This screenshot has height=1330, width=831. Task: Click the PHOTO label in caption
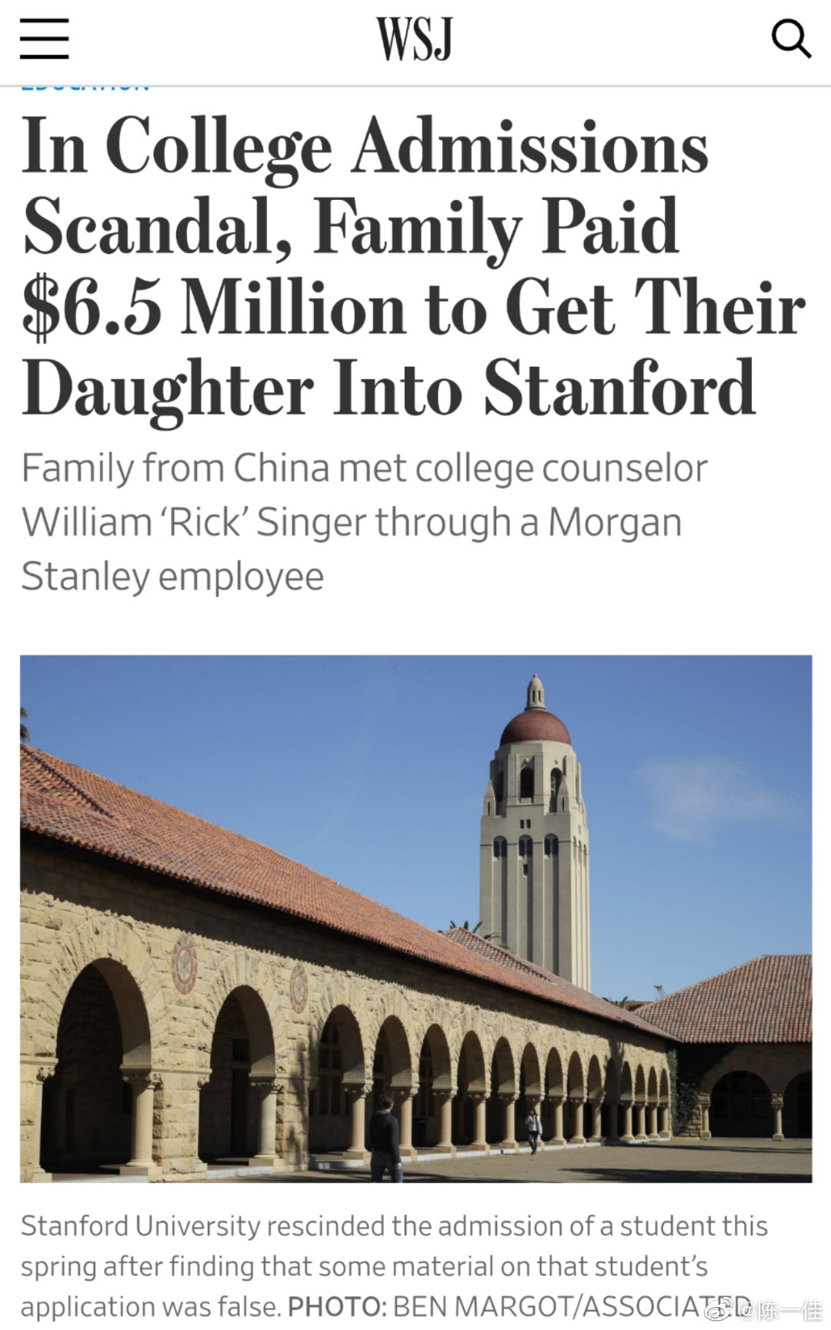(335, 1307)
